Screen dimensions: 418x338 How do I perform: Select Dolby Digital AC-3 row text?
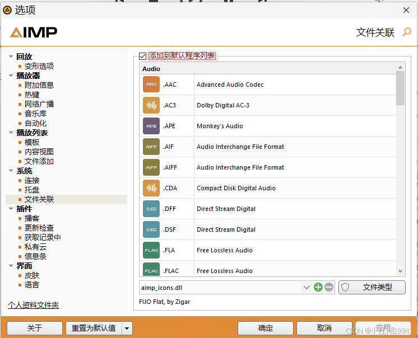click(x=223, y=105)
